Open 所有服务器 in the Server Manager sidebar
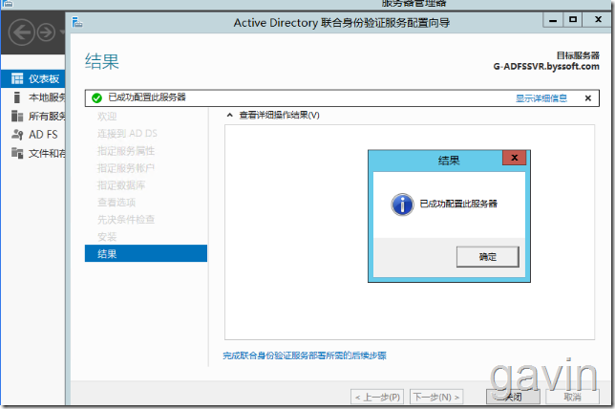Viewport: 615px width, 409px height. pos(32,116)
